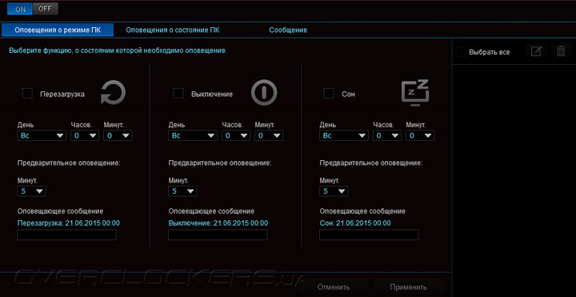Open pre-notification minutes dropdown for Выключение

coord(182,191)
